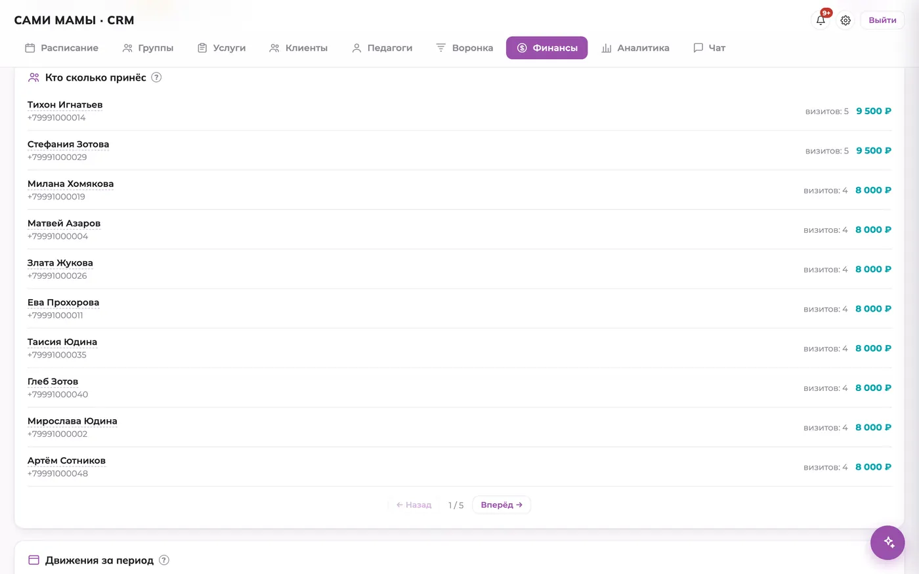Switch to the Педагоги tab
This screenshot has height=574, width=919.
382,48
